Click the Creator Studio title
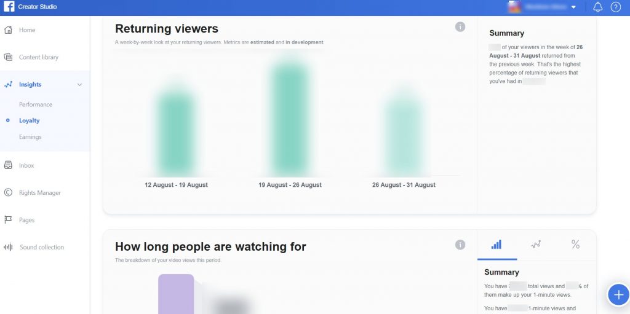 pos(38,7)
